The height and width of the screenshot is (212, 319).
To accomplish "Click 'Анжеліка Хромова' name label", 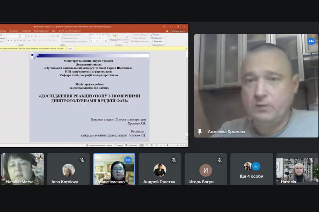I will tap(226, 132).
